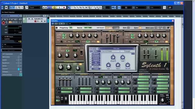
Task: Toggle the Filter Control Warm Drive button
Action: click(x=80, y=64)
